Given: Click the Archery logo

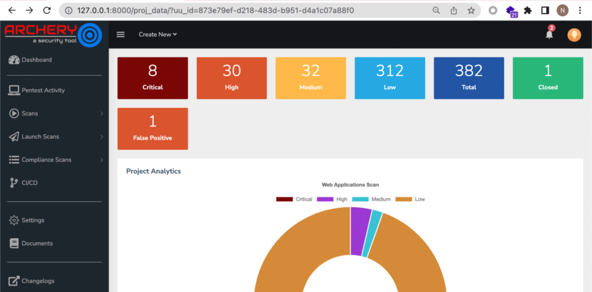Looking at the screenshot, I should pyautogui.click(x=53, y=34).
